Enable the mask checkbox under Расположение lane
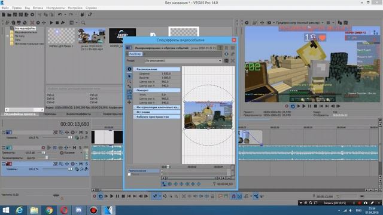The width and height of the screenshot is (383, 215). (129, 174)
